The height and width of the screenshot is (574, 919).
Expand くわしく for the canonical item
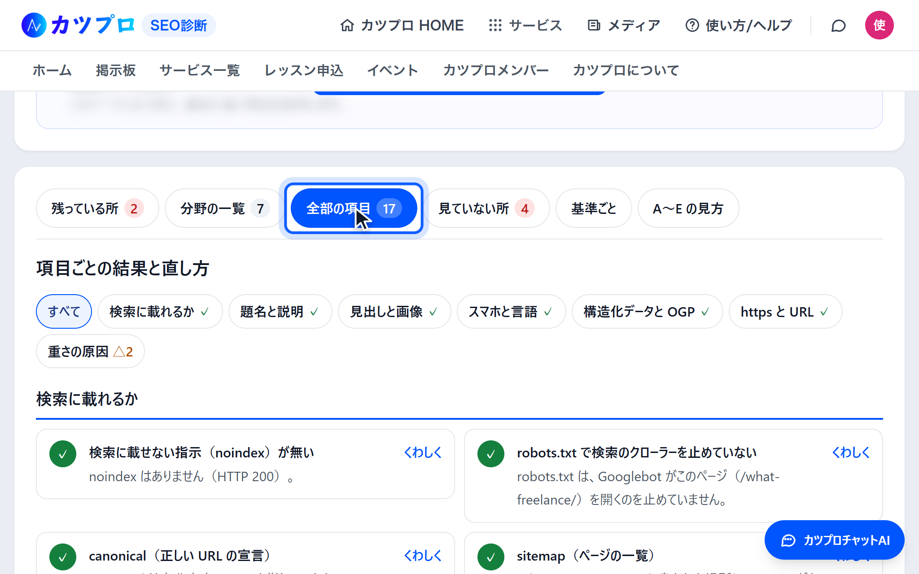pos(423,556)
